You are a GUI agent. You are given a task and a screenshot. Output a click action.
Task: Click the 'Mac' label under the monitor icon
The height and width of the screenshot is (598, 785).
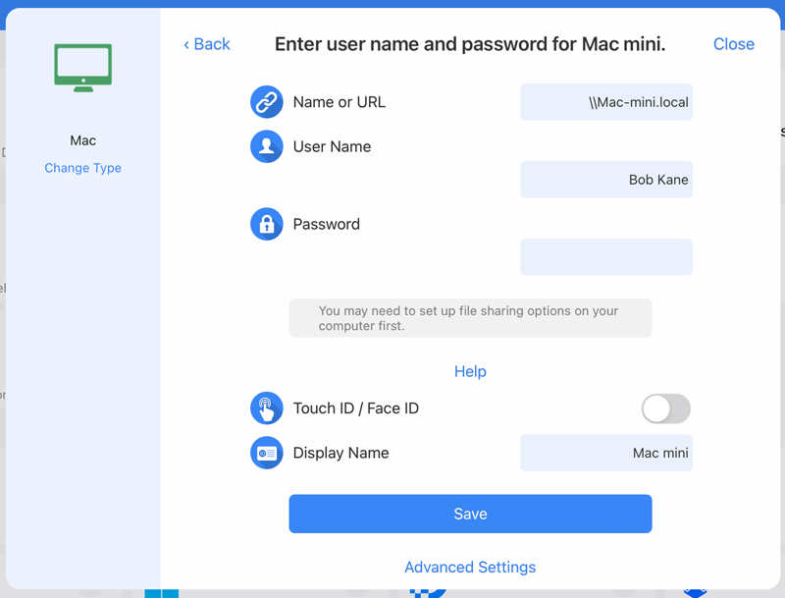point(82,140)
